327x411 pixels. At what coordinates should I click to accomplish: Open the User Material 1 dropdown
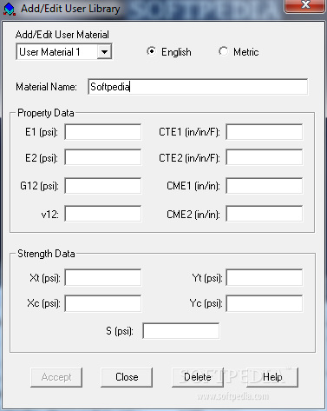point(104,52)
